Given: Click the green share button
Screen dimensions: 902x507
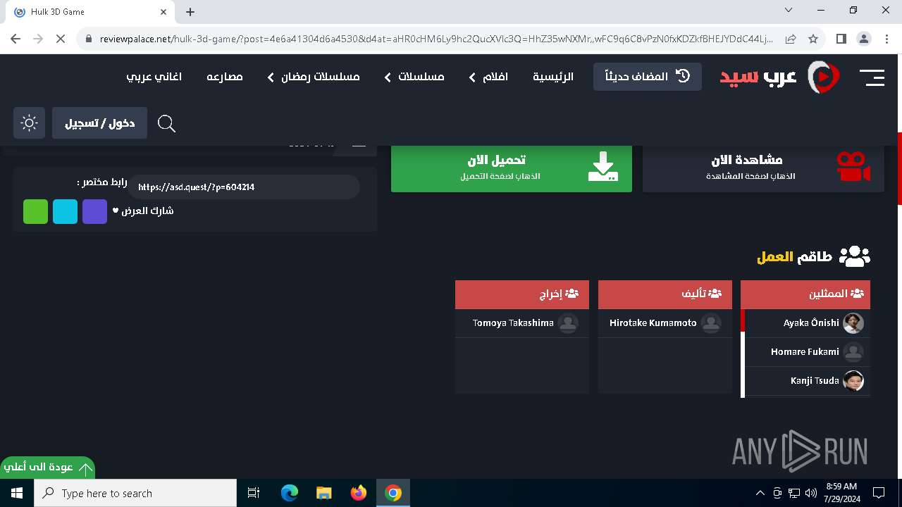Looking at the screenshot, I should pos(35,211).
